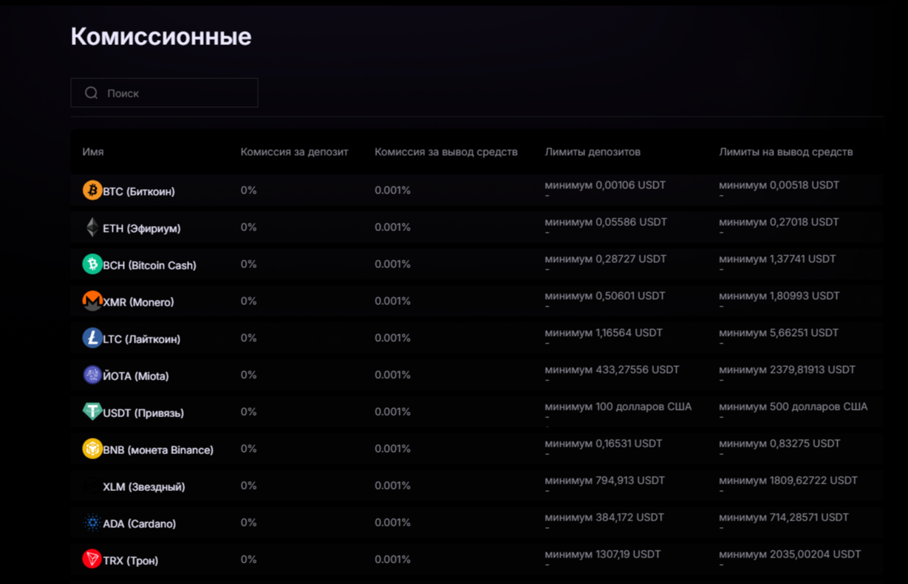Click the 0.001% withdrawal fee in USDT row
Viewport: 908px width, 584px height.
coord(392,412)
